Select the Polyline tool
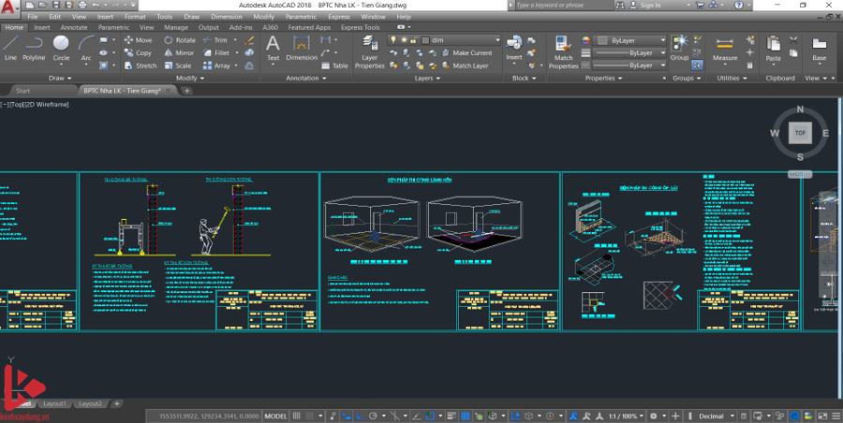This screenshot has height=423, width=843. click(34, 47)
